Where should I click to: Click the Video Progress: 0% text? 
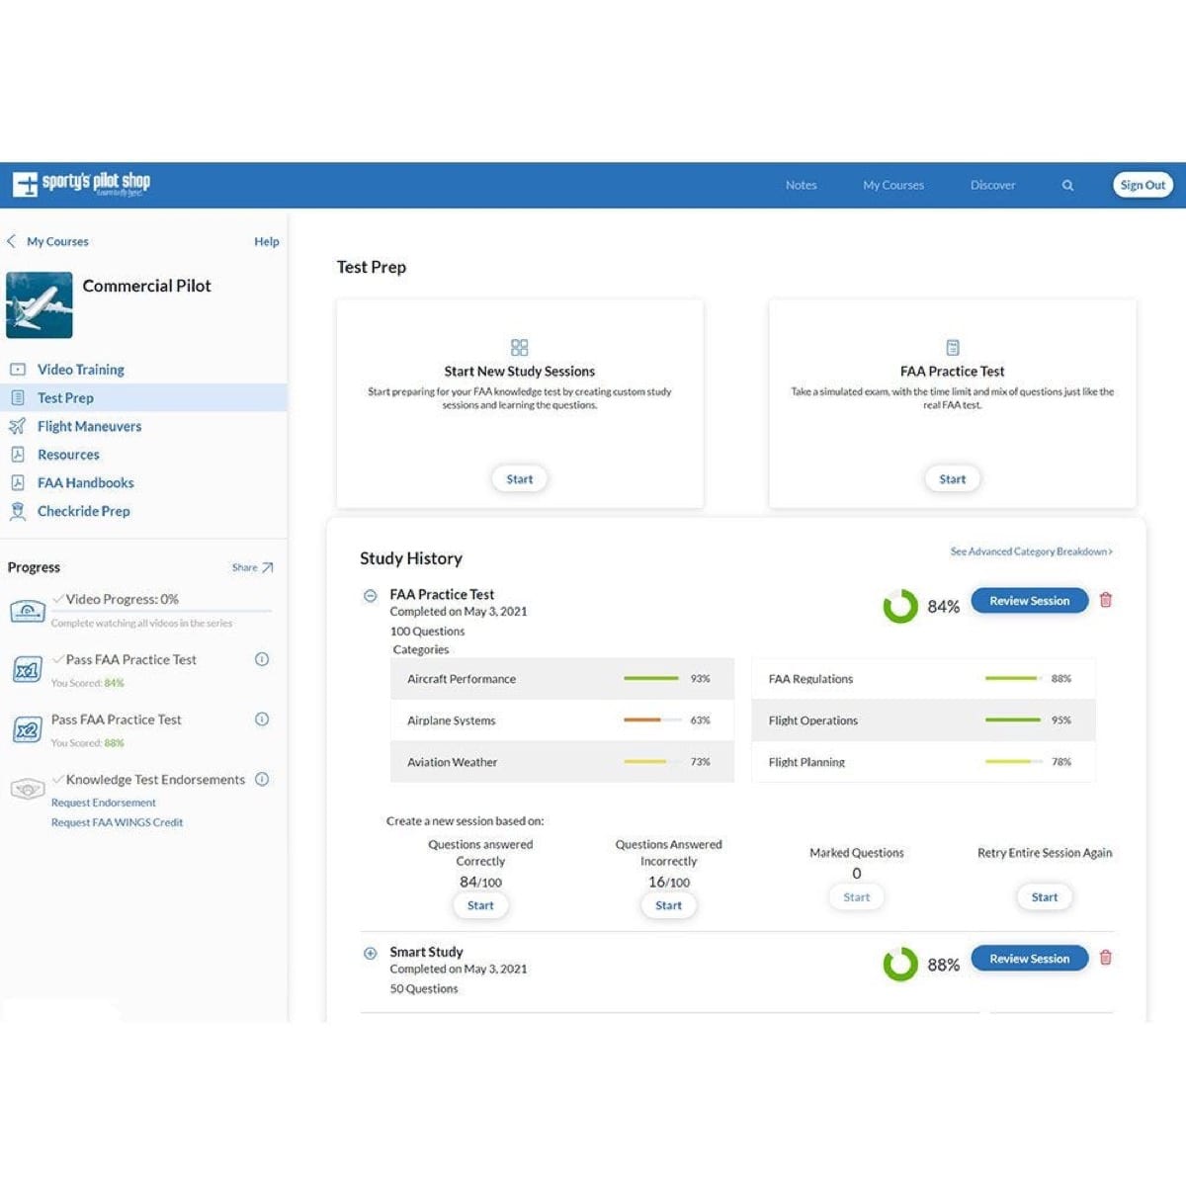(123, 599)
